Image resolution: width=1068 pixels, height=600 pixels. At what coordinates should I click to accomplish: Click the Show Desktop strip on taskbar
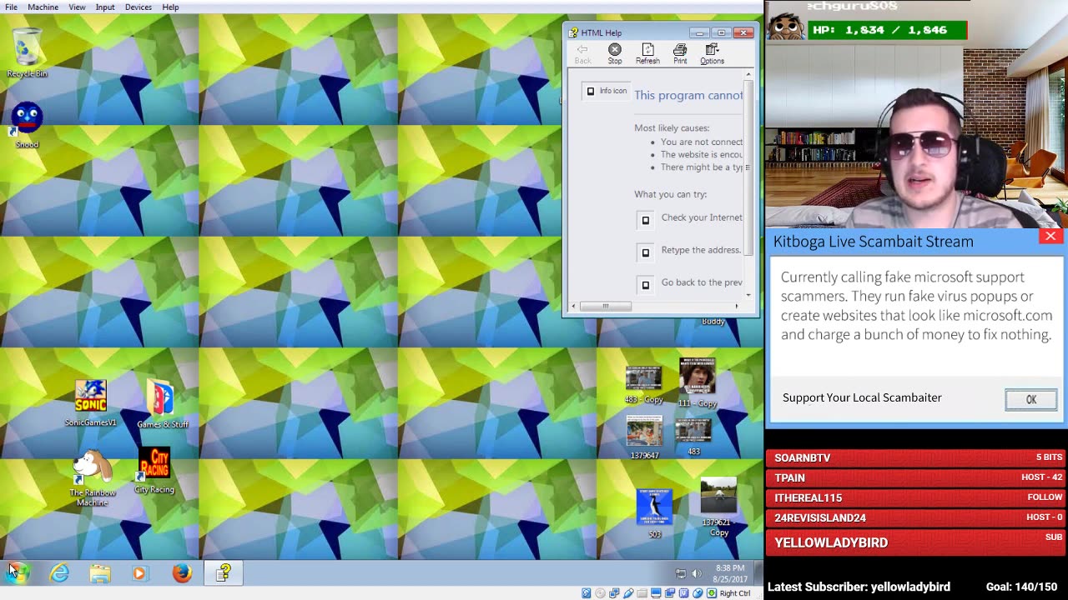(x=758, y=572)
